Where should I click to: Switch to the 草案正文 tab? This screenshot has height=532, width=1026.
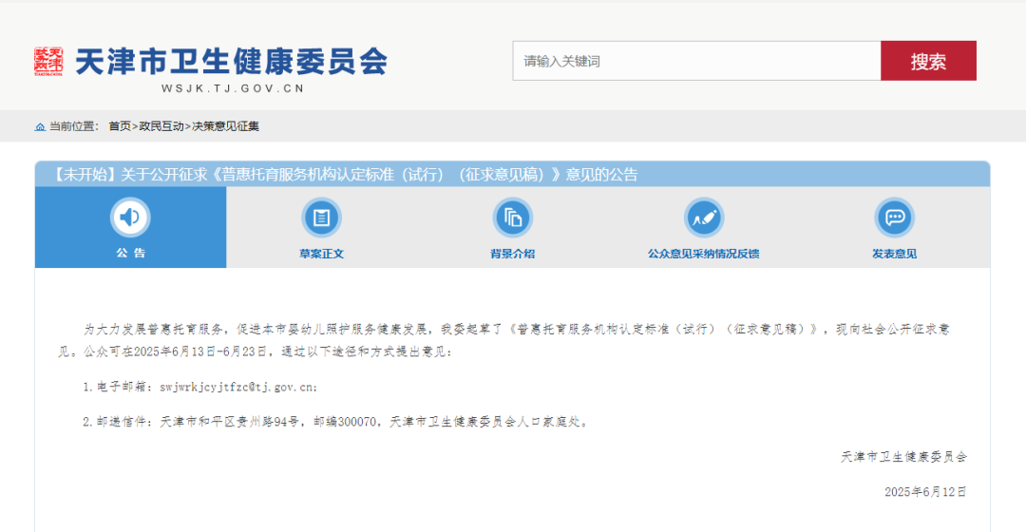(321, 254)
